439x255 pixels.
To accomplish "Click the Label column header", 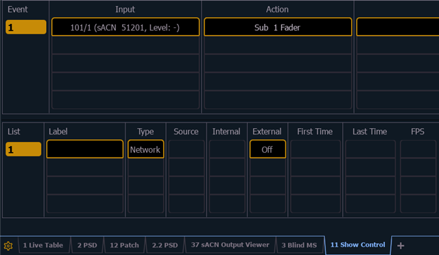I will 58,132.
